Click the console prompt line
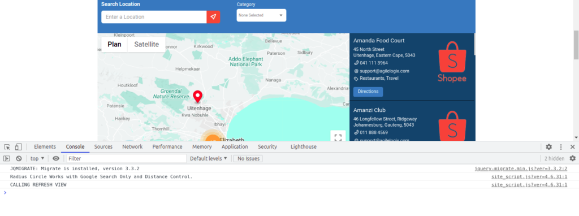 coord(289,192)
